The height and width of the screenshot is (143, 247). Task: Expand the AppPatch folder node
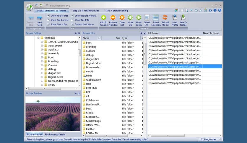coord(42,49)
